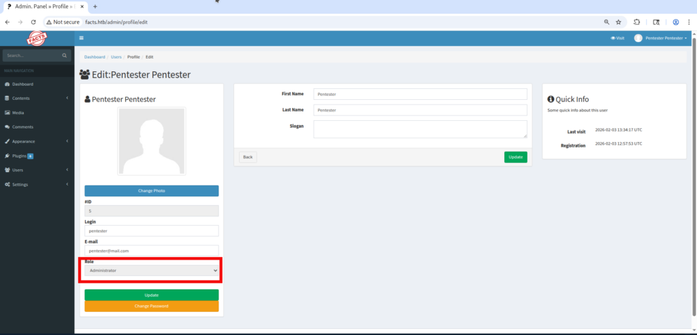Click the disabled #ID field
Viewport: 697px width, 335px height.
click(152, 211)
